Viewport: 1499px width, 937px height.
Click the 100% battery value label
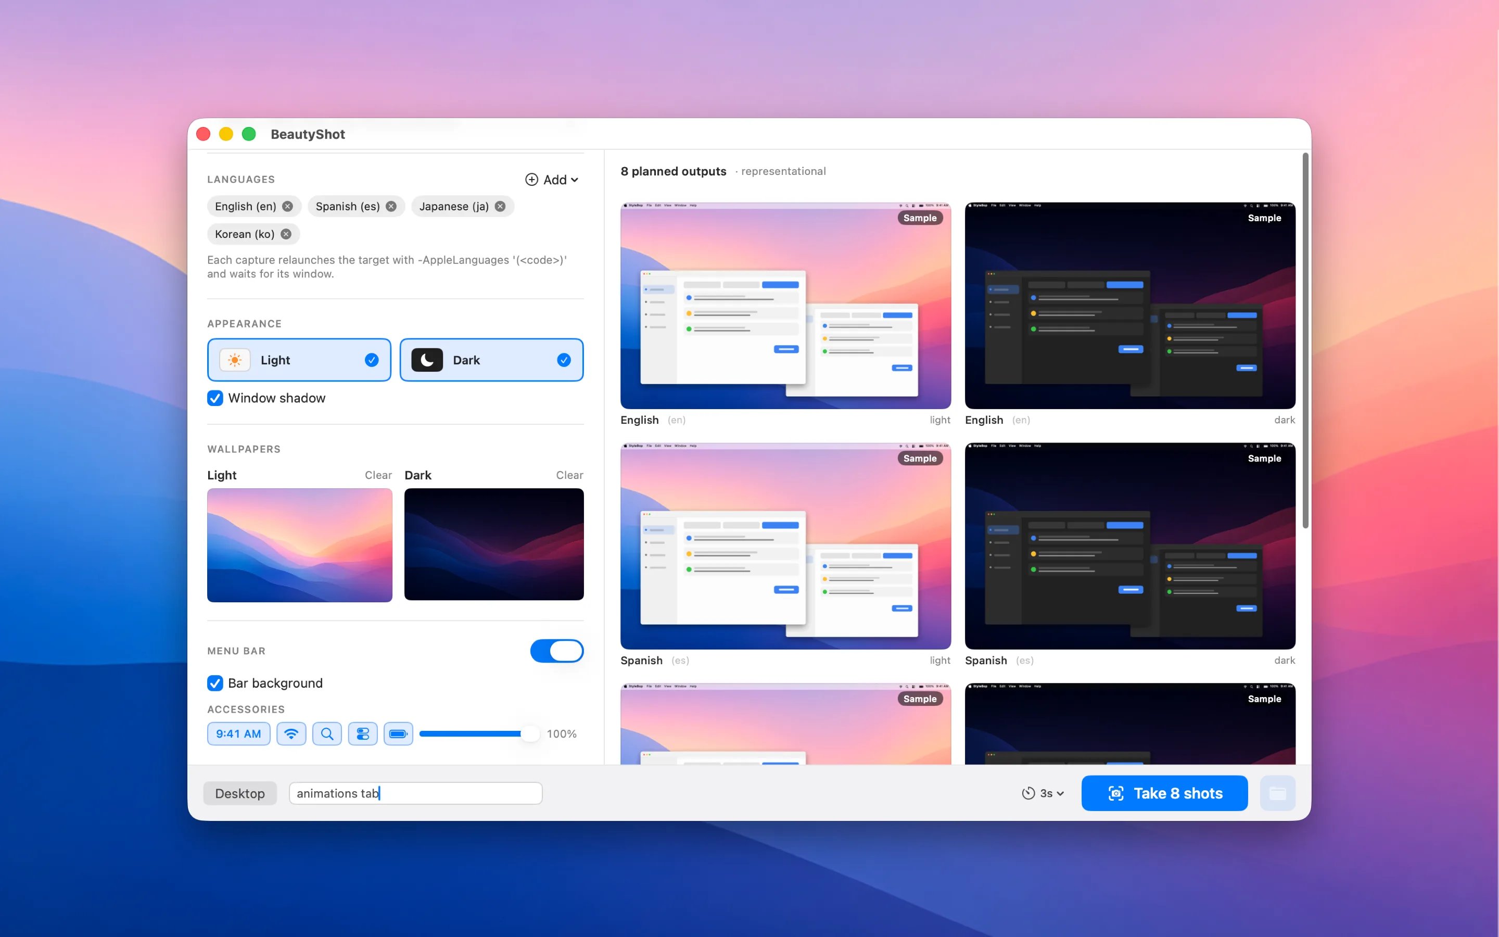(x=561, y=734)
